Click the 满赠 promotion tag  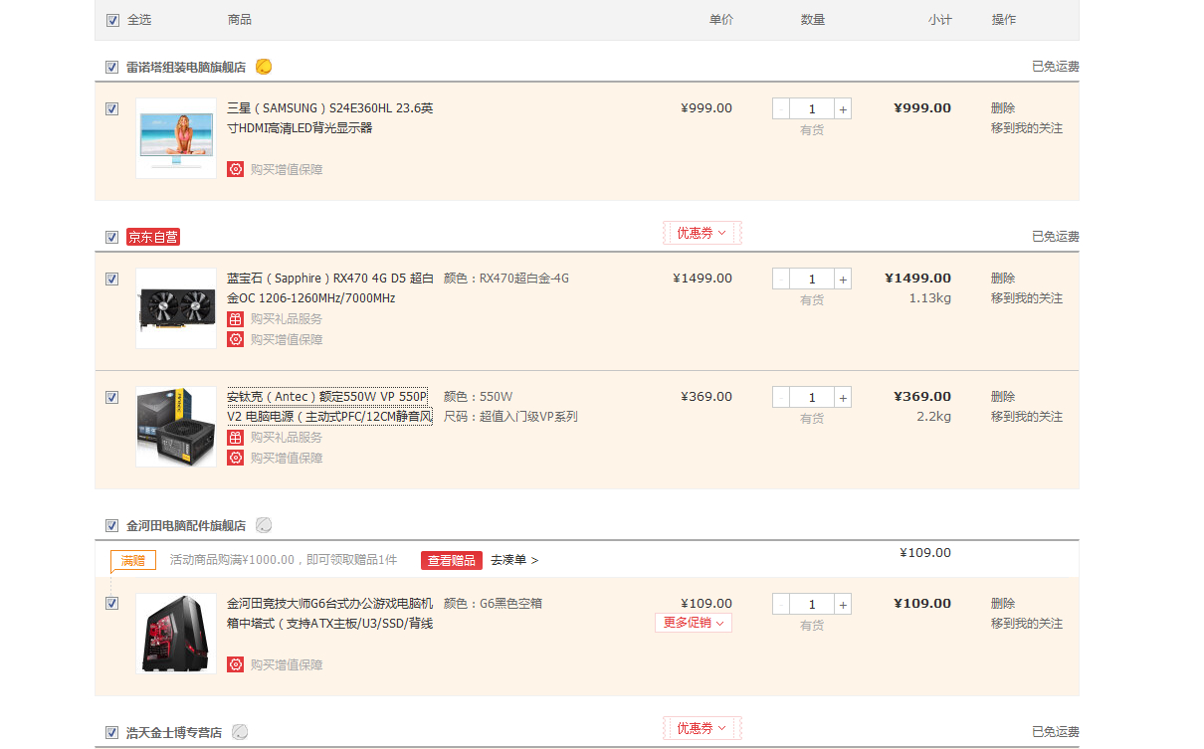coord(133,560)
